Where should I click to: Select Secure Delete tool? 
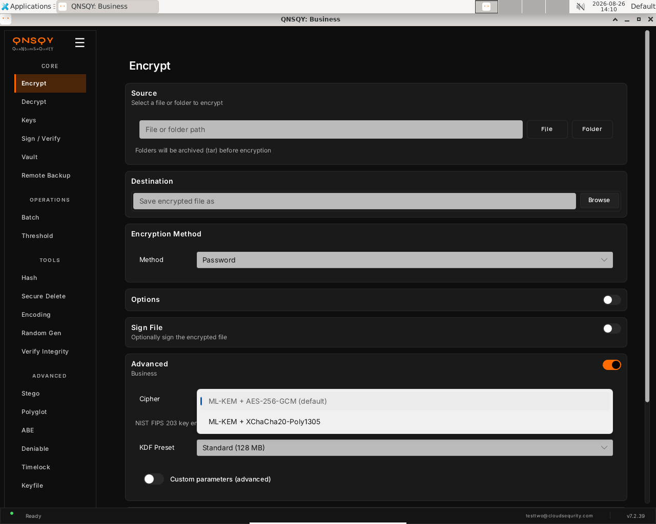(x=50, y=296)
